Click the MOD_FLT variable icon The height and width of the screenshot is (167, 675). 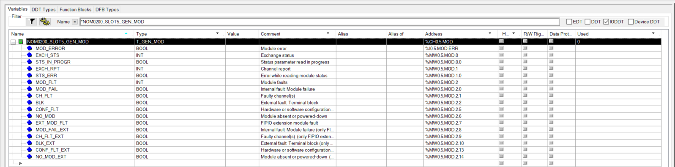30,82
